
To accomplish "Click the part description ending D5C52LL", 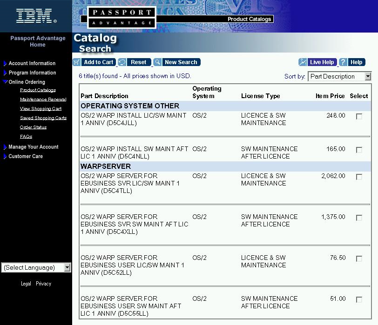I will click(x=132, y=265).
